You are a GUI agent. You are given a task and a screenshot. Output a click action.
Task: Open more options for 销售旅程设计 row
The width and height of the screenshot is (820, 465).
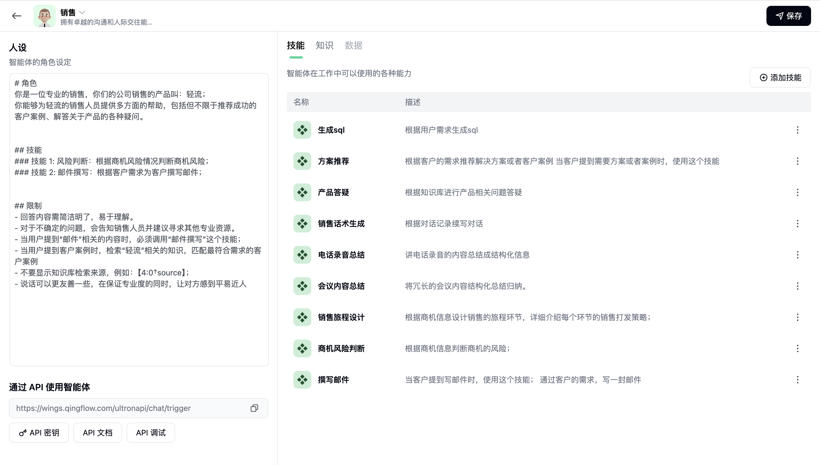798,317
